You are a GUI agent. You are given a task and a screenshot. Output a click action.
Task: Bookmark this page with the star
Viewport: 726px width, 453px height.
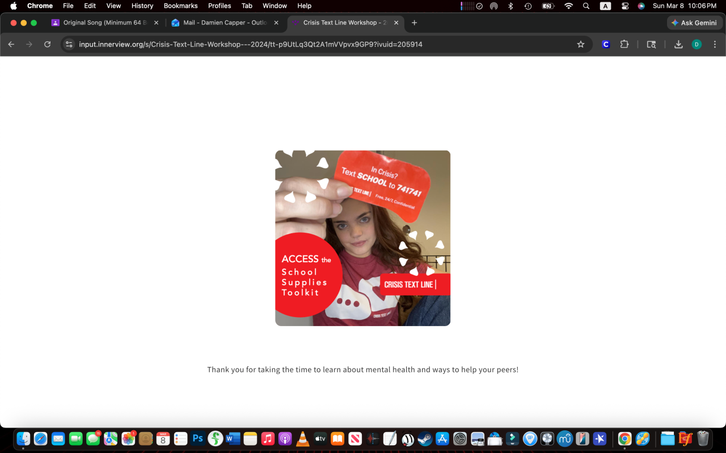(x=581, y=44)
